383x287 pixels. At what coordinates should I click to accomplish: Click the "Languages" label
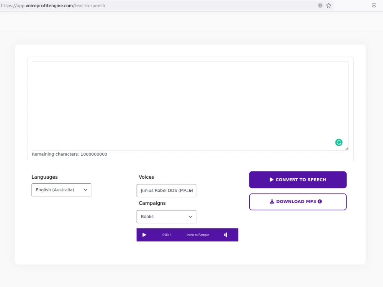(x=44, y=177)
